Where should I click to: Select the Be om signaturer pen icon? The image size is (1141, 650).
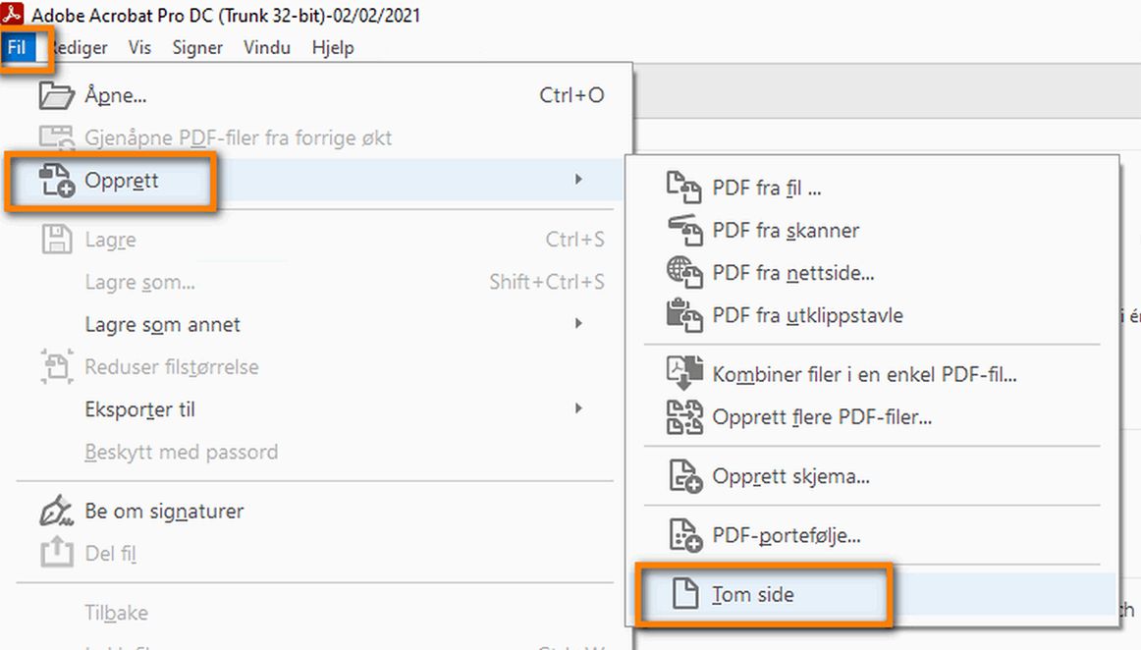point(58,511)
